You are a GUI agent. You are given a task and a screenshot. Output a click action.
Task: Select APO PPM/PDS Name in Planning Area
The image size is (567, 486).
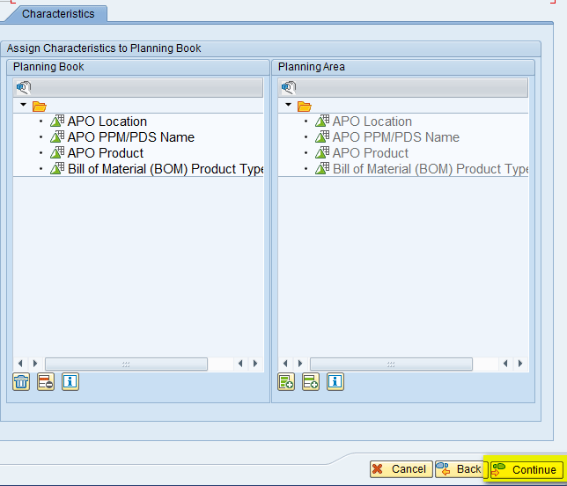click(396, 137)
